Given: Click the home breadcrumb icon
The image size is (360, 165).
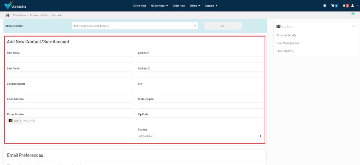Looking at the screenshot, I should [8, 15].
